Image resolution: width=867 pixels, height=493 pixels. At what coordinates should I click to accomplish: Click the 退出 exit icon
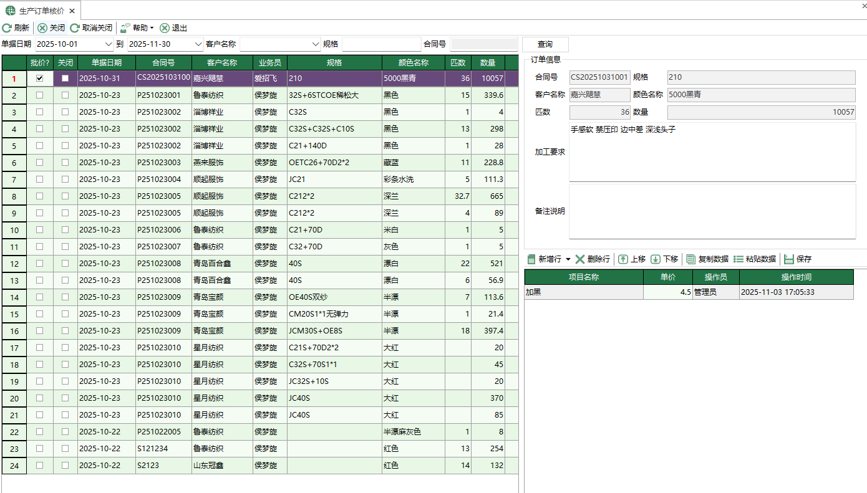click(163, 27)
